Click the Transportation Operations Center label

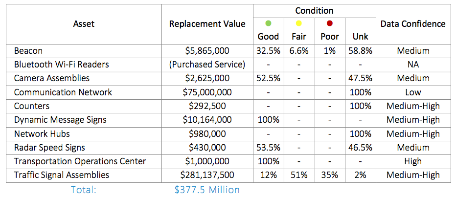click(80, 161)
